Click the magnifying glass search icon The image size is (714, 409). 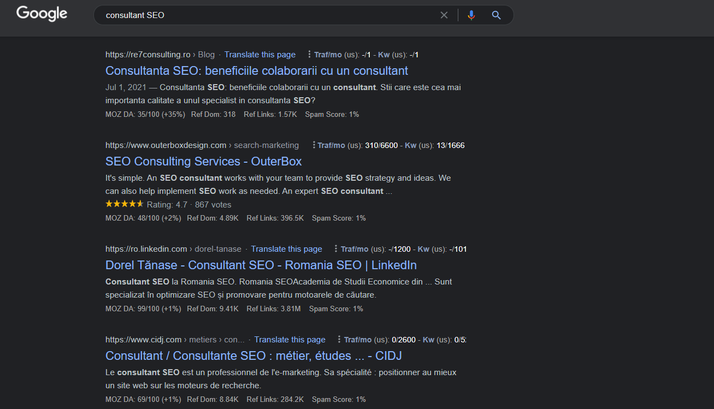pyautogui.click(x=496, y=15)
